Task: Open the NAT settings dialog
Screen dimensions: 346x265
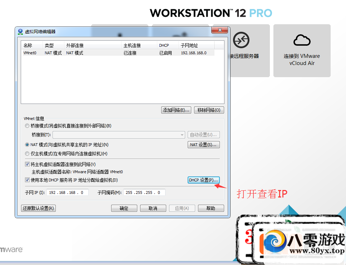Action: [203, 145]
